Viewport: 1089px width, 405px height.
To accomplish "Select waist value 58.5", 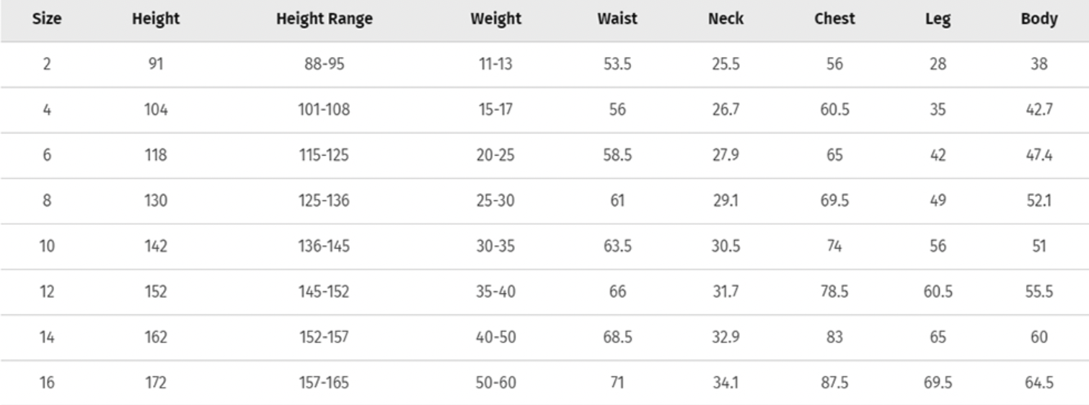I will (x=617, y=155).
